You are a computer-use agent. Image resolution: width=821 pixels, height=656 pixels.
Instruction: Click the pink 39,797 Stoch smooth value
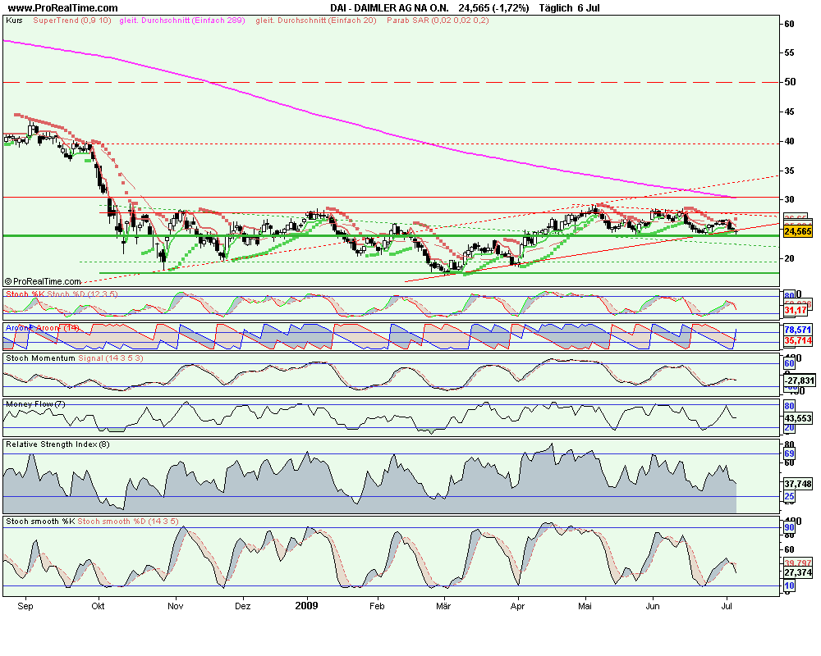pos(798,563)
